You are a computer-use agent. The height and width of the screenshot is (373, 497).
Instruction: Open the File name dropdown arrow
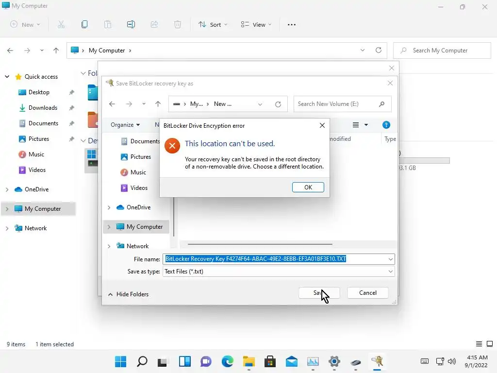tap(391, 259)
